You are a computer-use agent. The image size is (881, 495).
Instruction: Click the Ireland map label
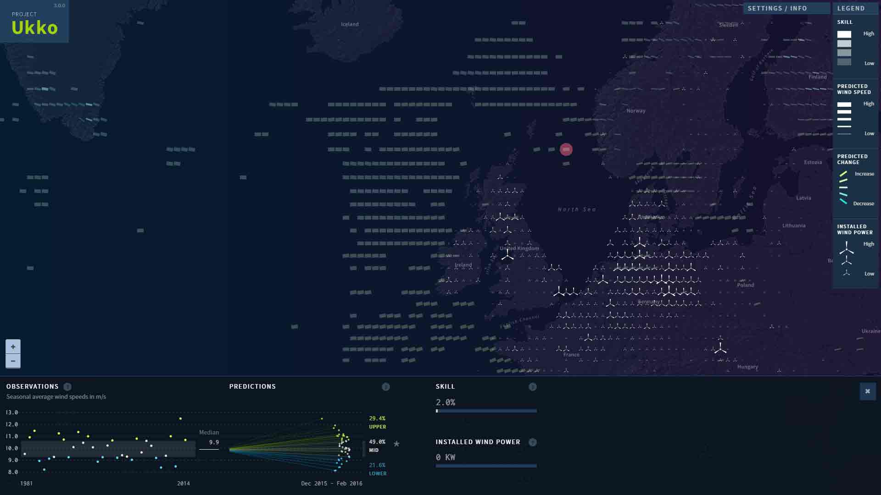coord(463,265)
